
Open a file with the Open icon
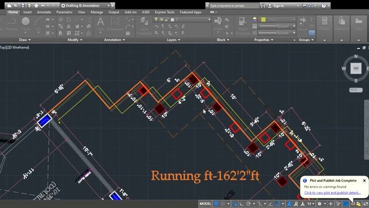tap(16, 5)
